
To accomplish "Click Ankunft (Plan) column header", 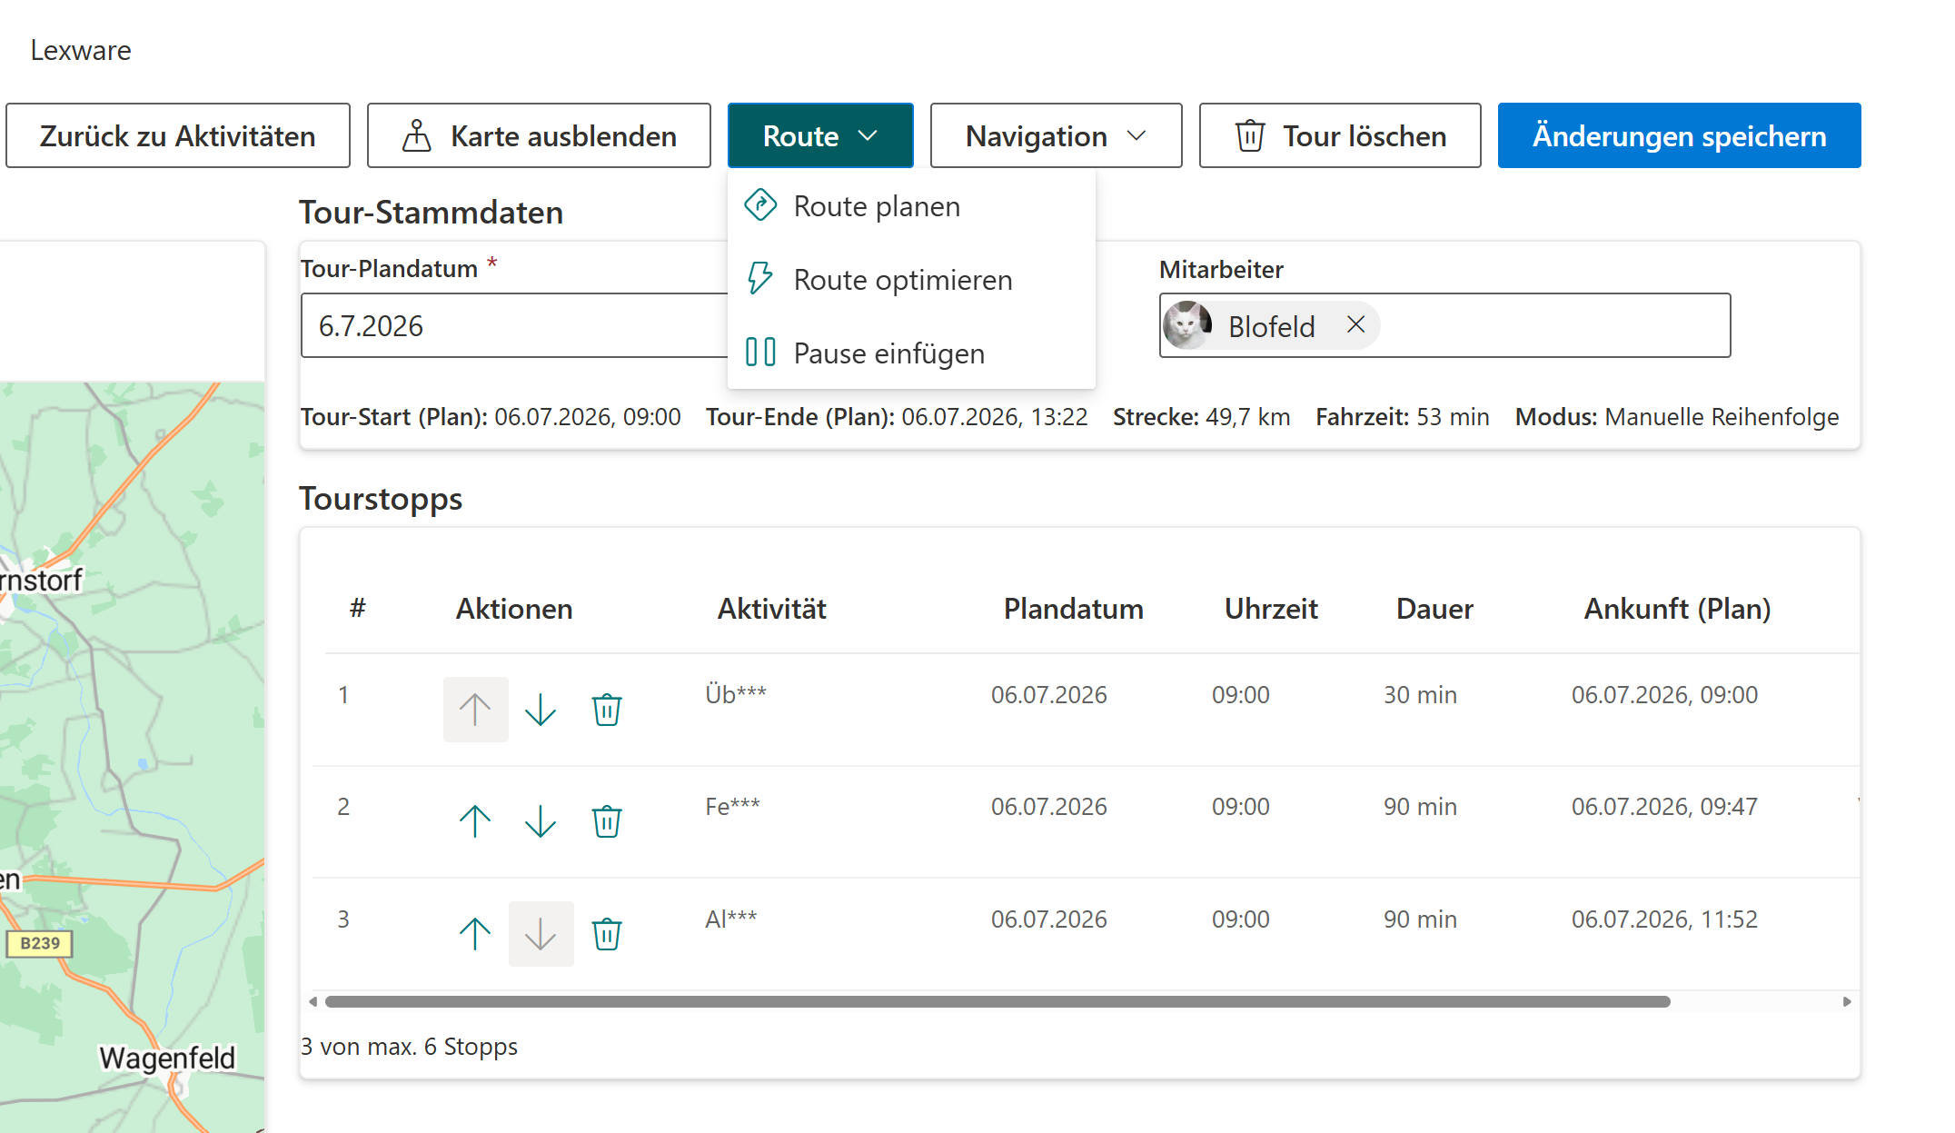I will click(x=1677, y=609).
